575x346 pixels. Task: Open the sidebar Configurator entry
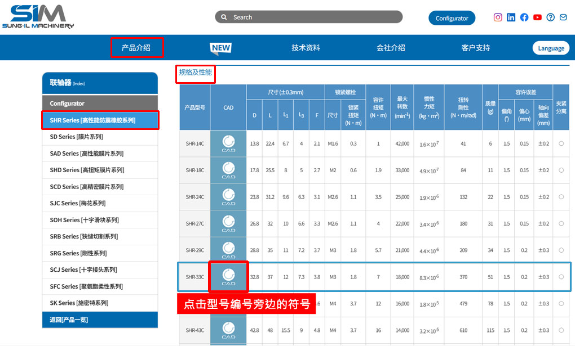pos(100,104)
